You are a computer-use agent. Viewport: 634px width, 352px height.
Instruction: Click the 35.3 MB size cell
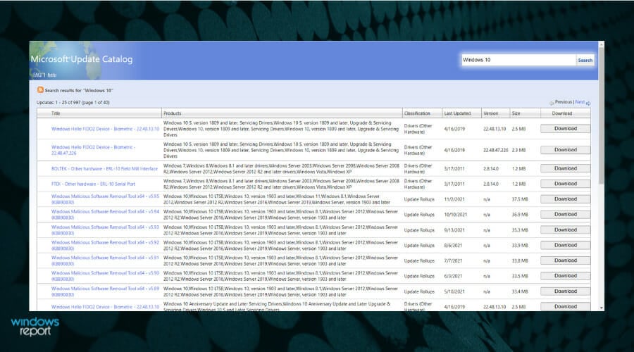[x=520, y=230]
